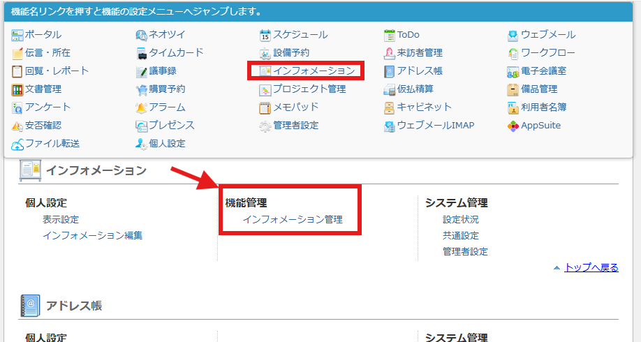Screen dimensions: 641x342
Task: Jump to タイムカード settings via text link
Action: pos(176,53)
